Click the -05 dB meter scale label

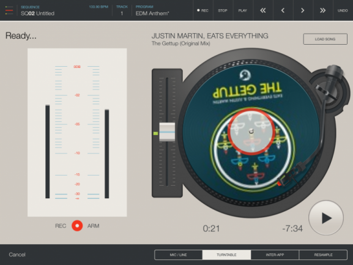pyautogui.click(x=77, y=124)
